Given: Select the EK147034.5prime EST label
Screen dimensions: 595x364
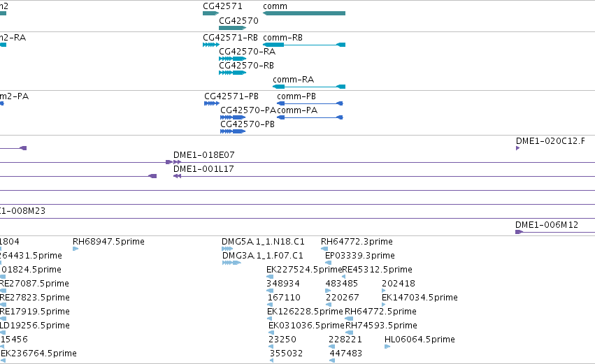Looking at the screenshot, I should (420, 298).
